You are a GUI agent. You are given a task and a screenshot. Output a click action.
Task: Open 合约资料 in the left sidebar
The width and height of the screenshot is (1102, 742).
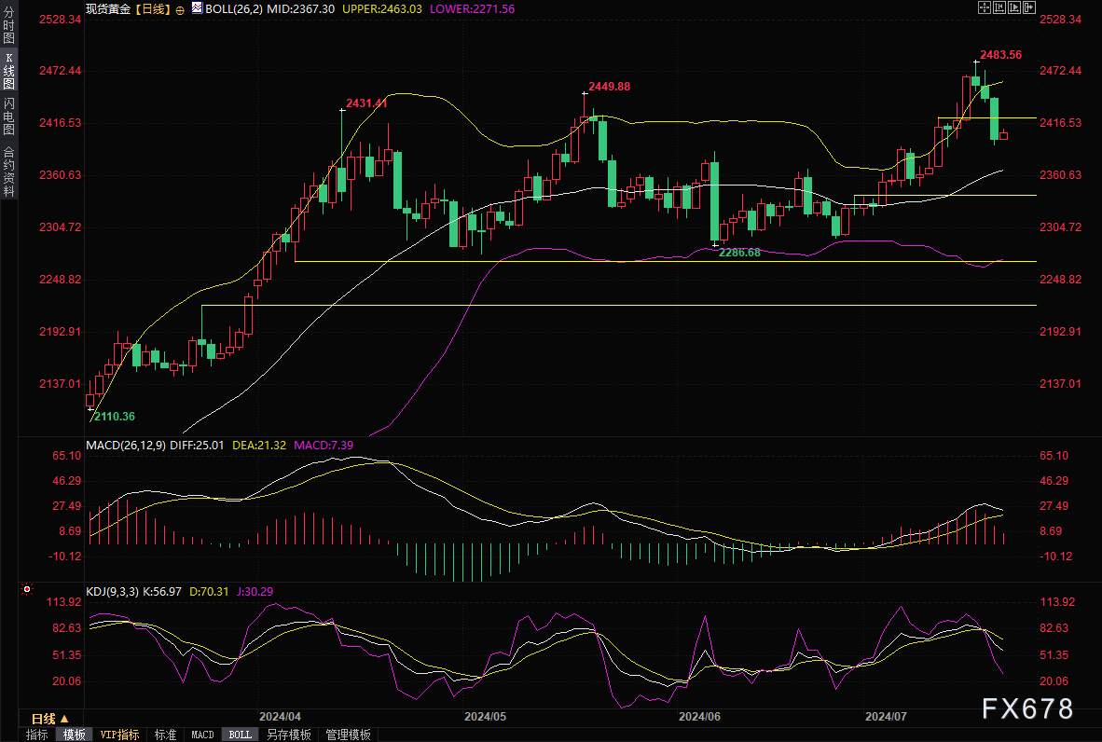coord(8,171)
